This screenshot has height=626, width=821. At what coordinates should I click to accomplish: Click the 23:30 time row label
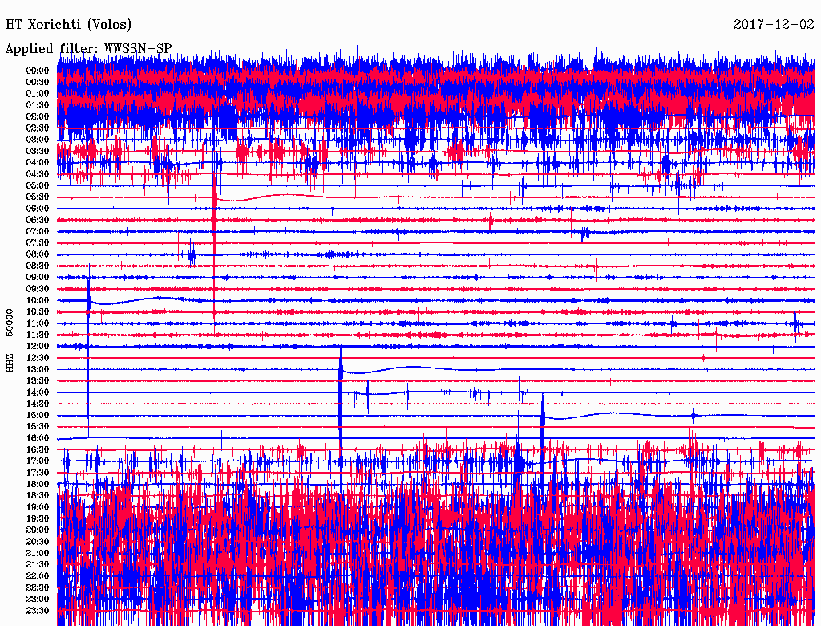point(38,610)
